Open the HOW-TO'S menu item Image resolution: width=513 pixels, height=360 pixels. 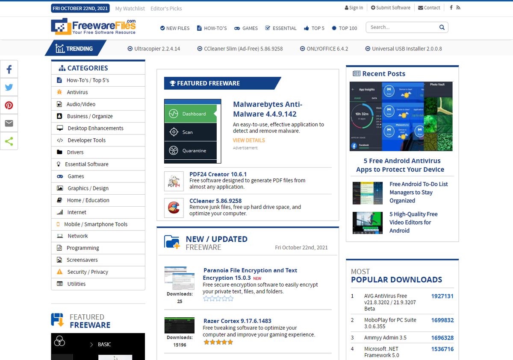212,28
